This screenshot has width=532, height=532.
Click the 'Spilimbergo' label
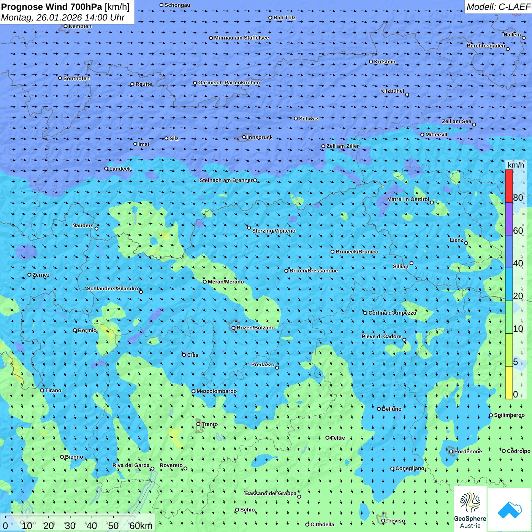click(x=509, y=415)
